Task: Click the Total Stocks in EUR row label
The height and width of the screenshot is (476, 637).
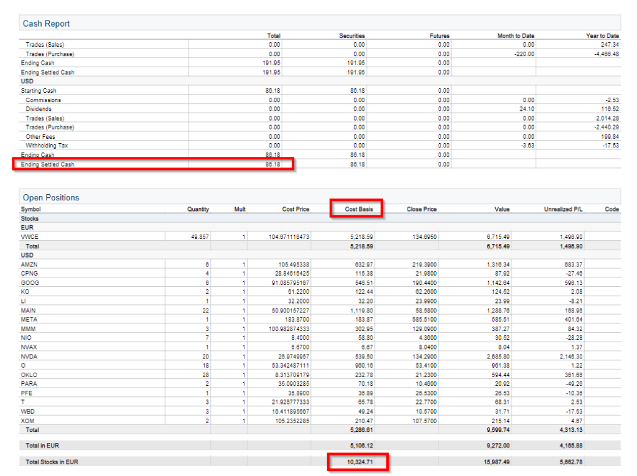Action: point(50,462)
